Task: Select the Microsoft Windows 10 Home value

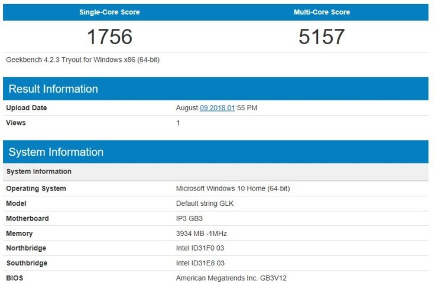Action: click(x=233, y=189)
